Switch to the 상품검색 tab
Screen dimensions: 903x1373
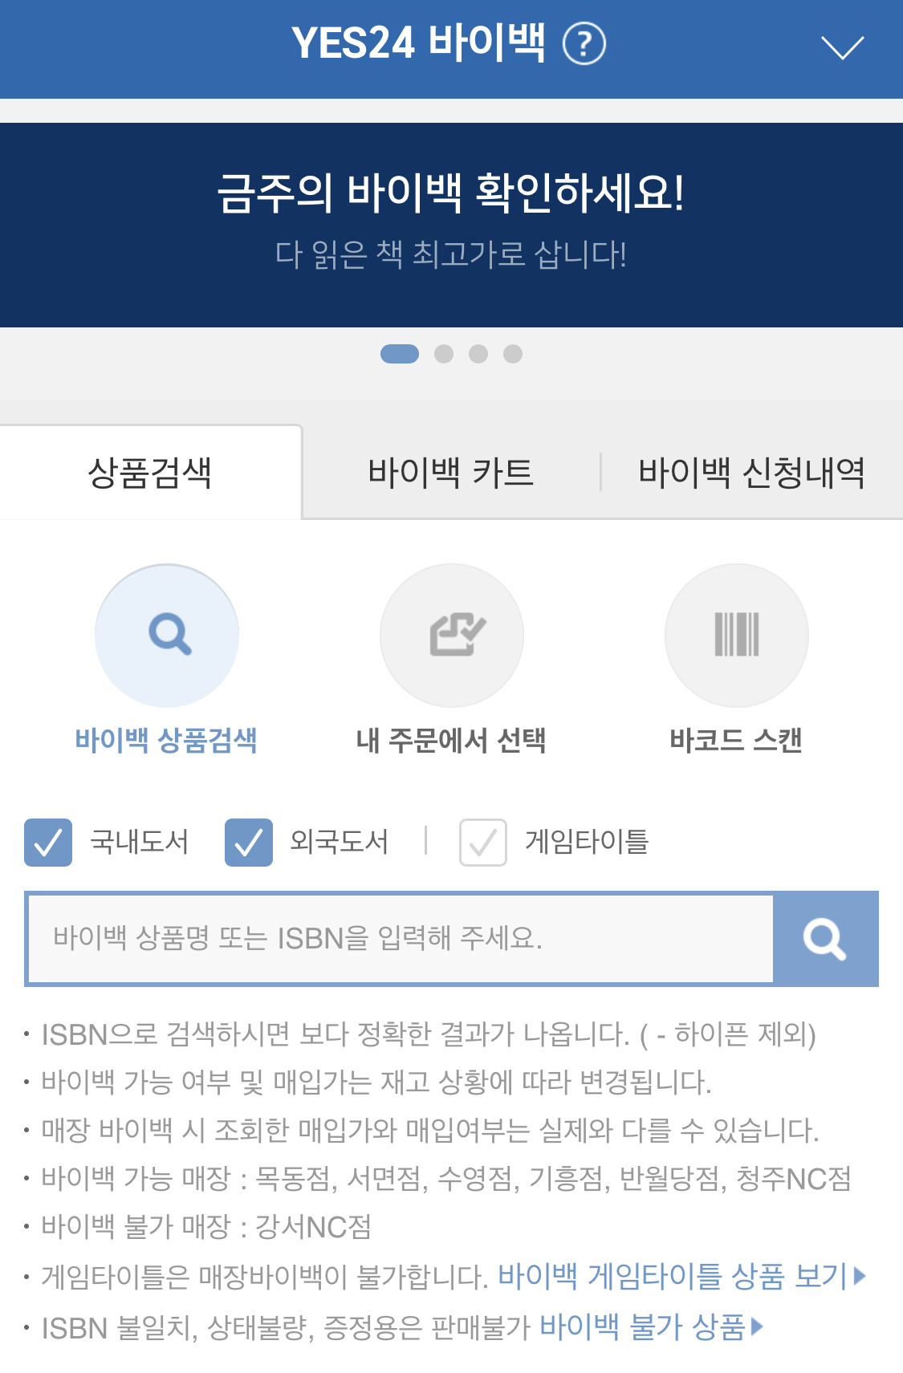150,472
